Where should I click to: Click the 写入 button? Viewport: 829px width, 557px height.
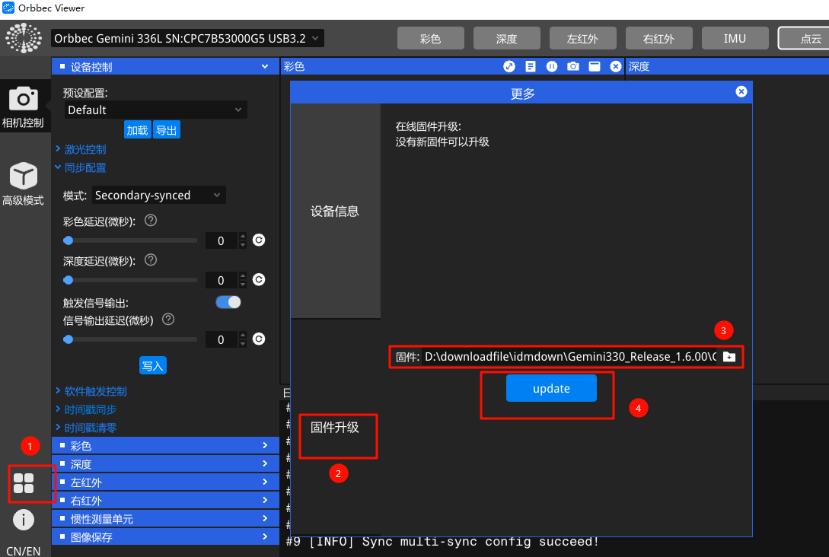click(152, 366)
